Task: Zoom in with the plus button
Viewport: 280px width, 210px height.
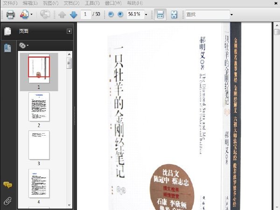Action: coord(120,14)
